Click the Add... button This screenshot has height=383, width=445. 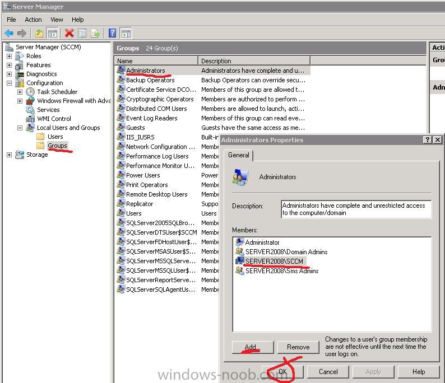point(253,347)
